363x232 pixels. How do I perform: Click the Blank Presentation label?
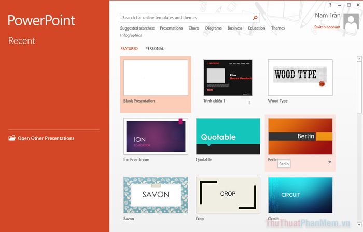coord(139,101)
